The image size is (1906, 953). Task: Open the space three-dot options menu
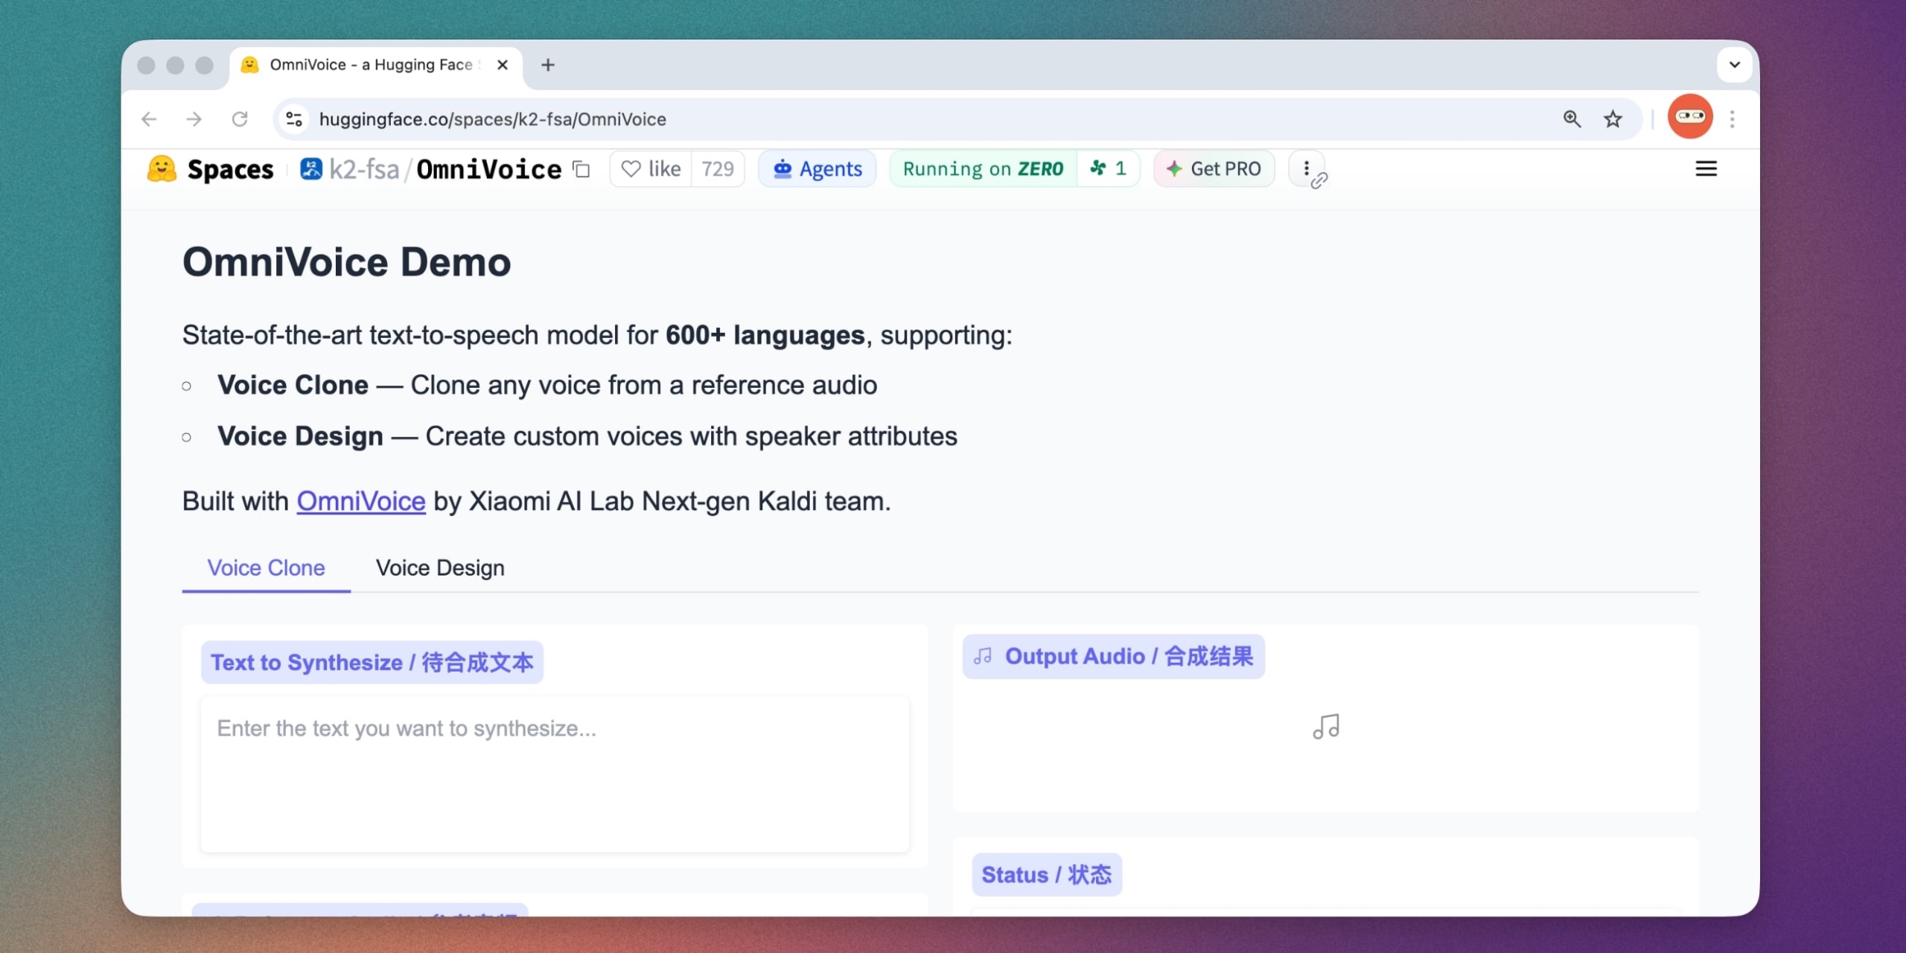click(1307, 169)
